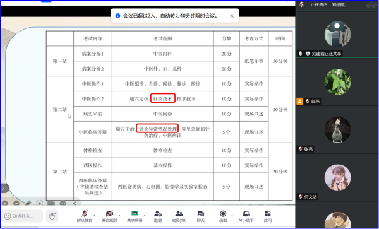Dismiss the 40分钟限时会议 notification
Screen dimensions: 379x229
click(232, 16)
